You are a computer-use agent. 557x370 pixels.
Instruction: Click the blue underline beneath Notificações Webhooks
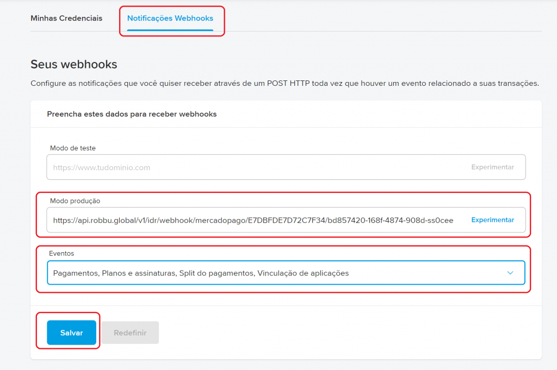[170, 30]
